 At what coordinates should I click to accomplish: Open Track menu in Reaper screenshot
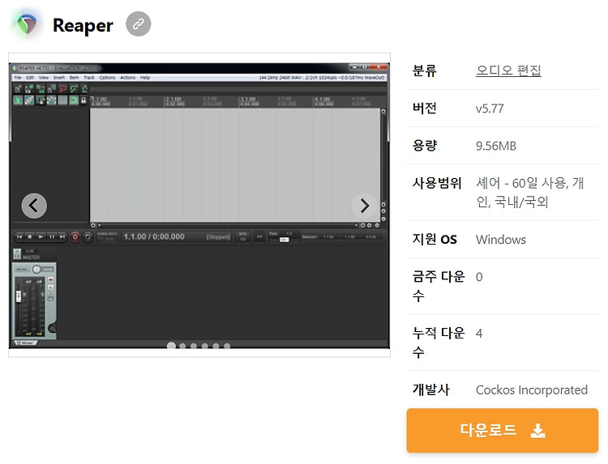click(x=89, y=78)
